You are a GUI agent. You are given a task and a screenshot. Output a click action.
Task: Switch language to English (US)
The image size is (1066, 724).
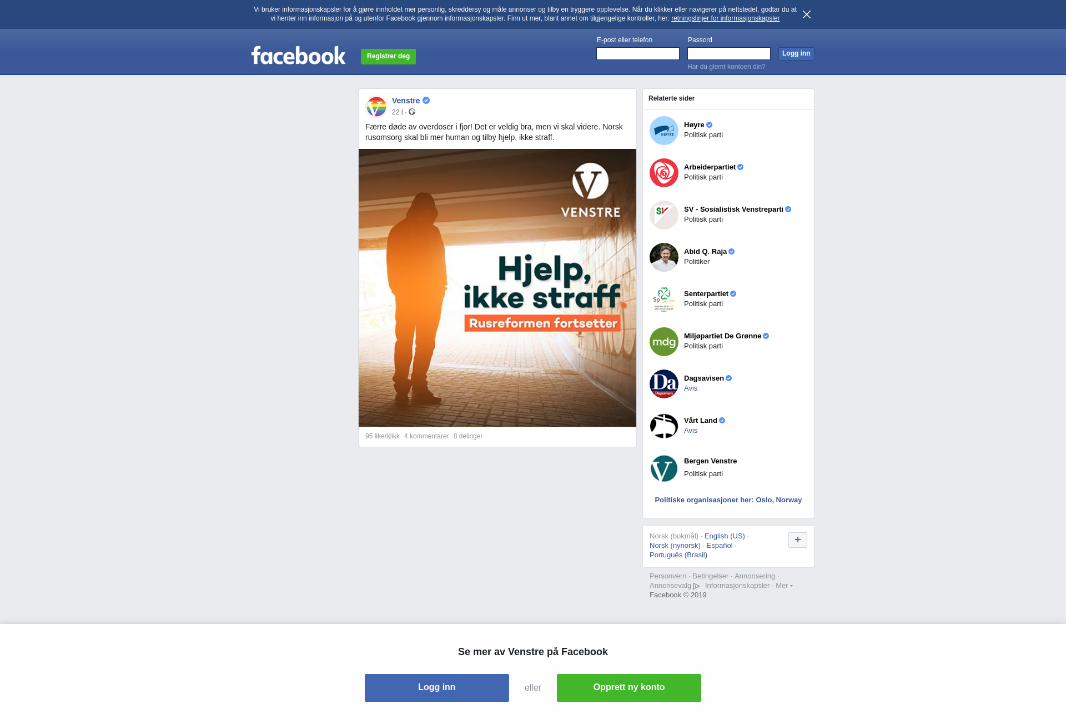pyautogui.click(x=725, y=536)
